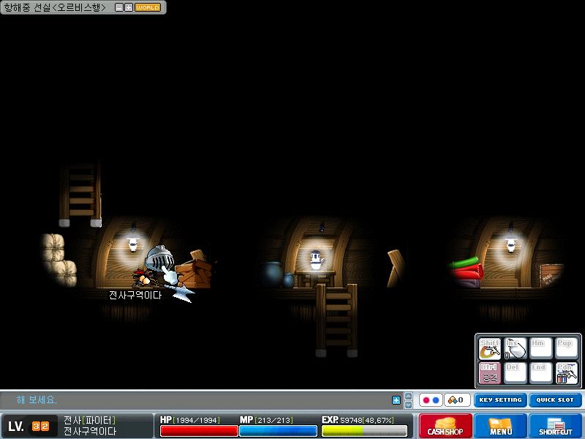Open the Cash Shop
585x439 pixels.
pyautogui.click(x=445, y=427)
